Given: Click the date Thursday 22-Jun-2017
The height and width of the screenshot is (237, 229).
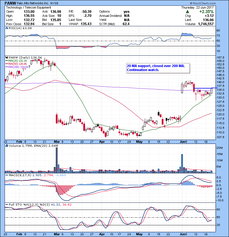Looking at the screenshot, I should (x=198, y=7).
